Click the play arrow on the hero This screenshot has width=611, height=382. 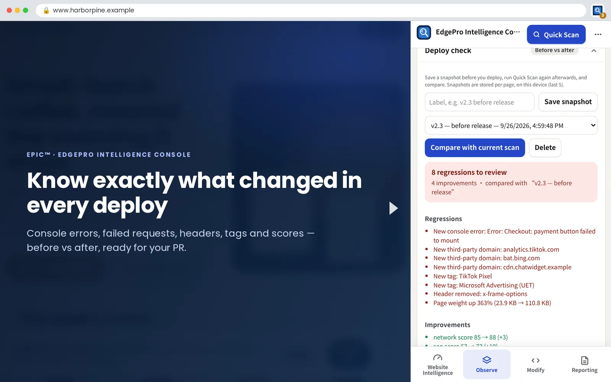393,208
